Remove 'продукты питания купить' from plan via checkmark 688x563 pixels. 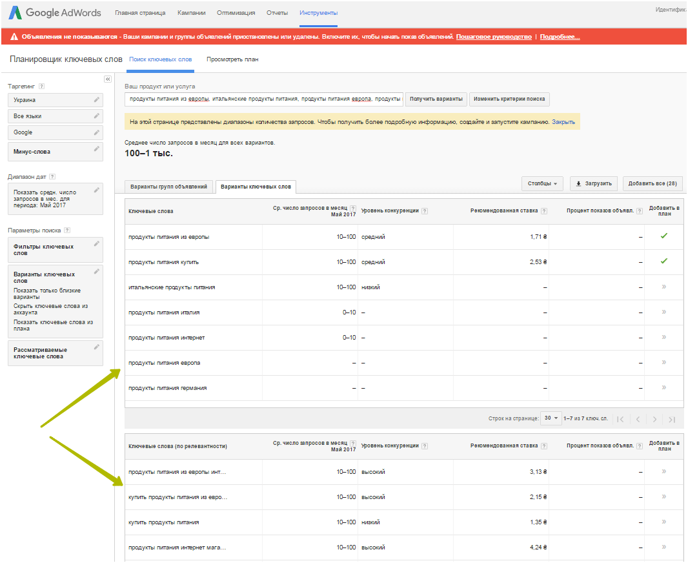663,261
